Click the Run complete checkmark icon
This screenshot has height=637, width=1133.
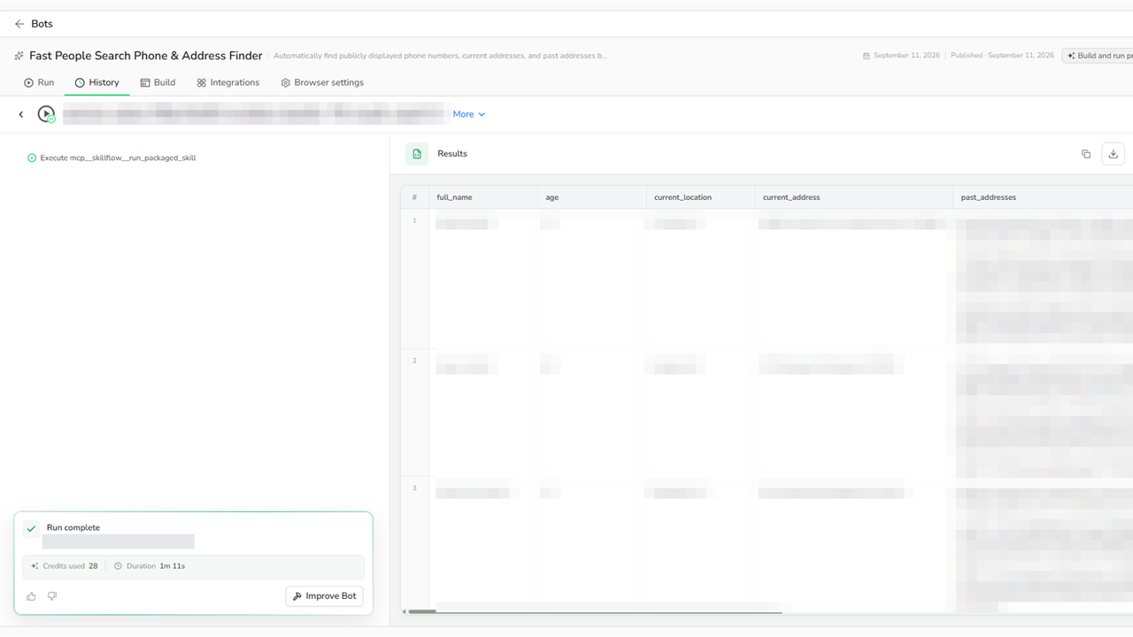[32, 528]
